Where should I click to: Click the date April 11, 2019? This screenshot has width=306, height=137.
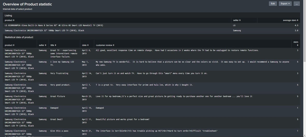pyautogui.click(x=87, y=121)
